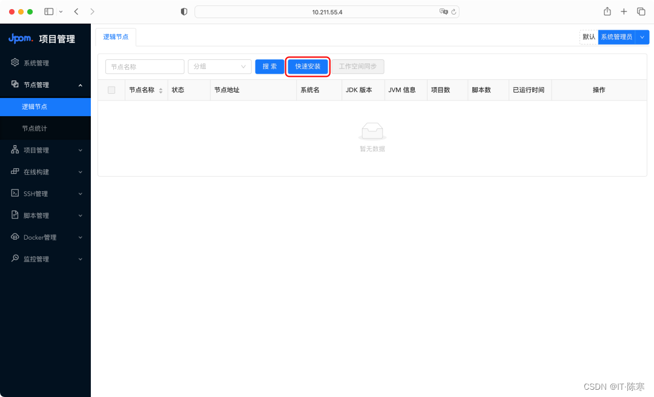Select the 逻辑节点 sidebar item
This screenshot has height=397, width=654.
(45, 107)
